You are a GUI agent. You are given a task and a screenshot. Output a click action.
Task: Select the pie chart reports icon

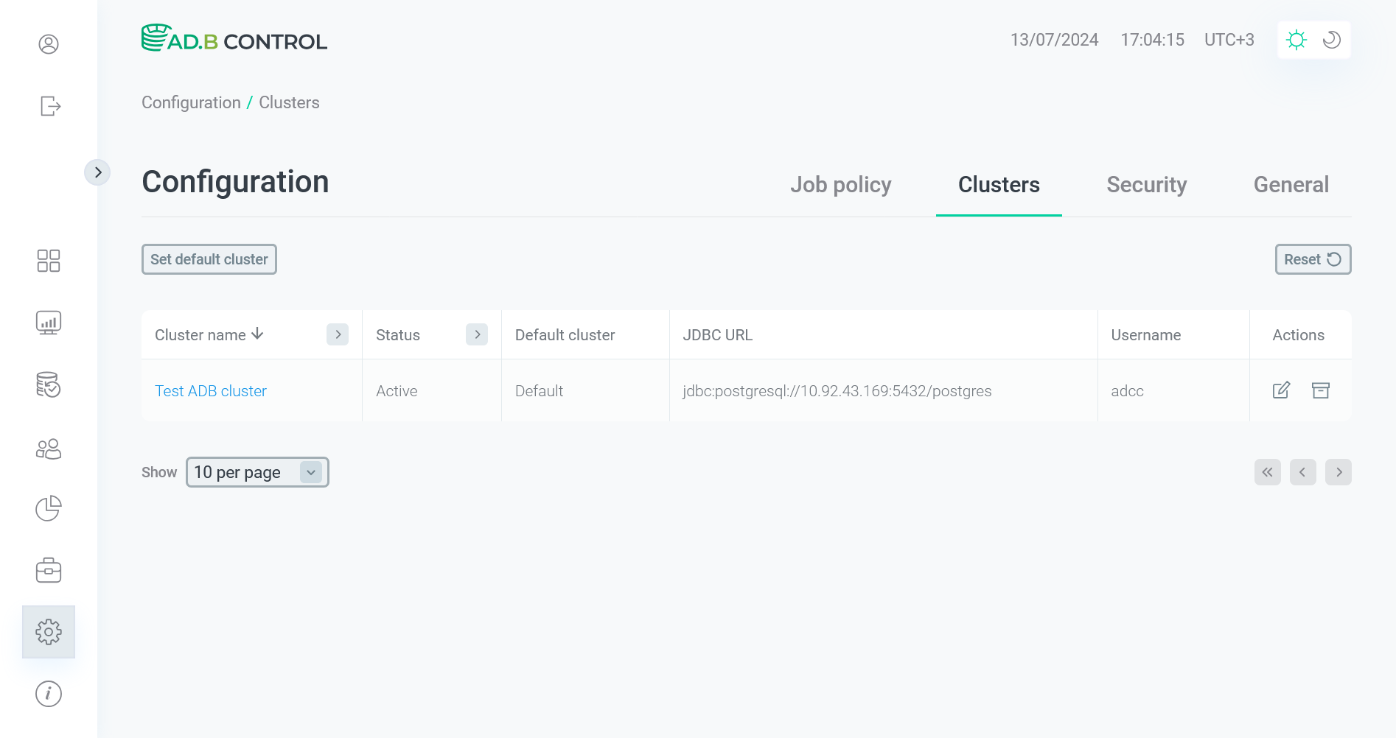point(49,508)
